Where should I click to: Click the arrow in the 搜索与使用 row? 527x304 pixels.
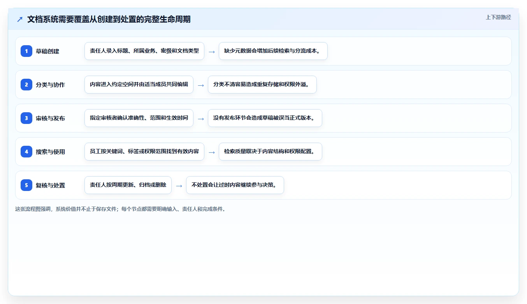tap(212, 152)
